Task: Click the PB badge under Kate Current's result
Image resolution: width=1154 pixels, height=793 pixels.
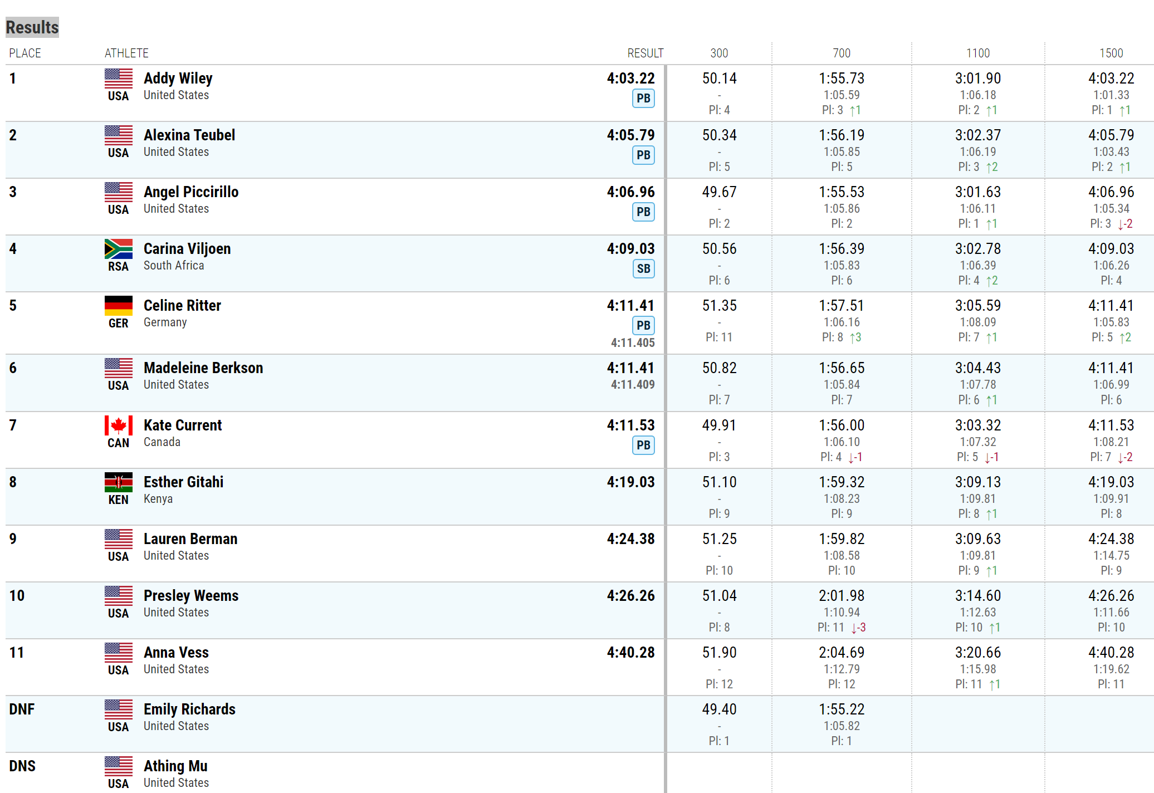Action: (643, 446)
